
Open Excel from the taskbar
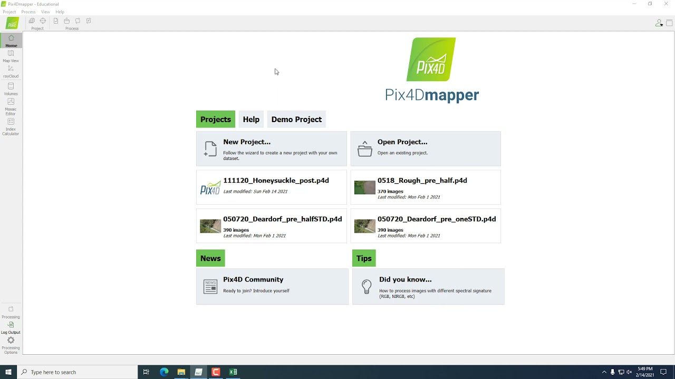[x=233, y=372]
